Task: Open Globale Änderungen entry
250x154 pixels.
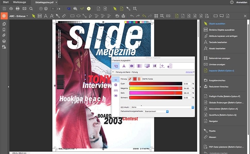Action: click(226, 103)
